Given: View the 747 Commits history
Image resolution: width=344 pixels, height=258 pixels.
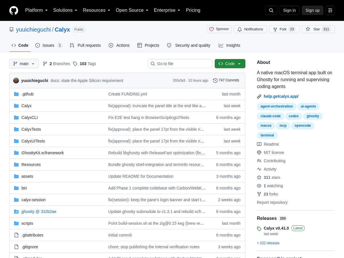Looking at the screenshot, I should tap(226, 81).
